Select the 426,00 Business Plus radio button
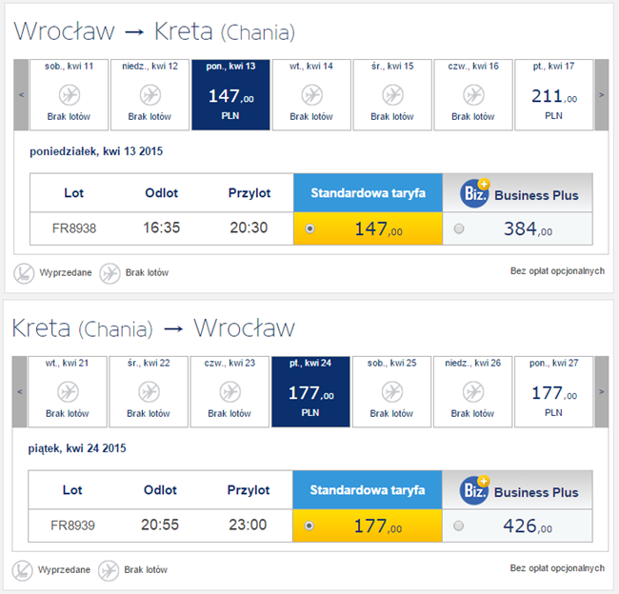The image size is (619, 594). [x=460, y=525]
